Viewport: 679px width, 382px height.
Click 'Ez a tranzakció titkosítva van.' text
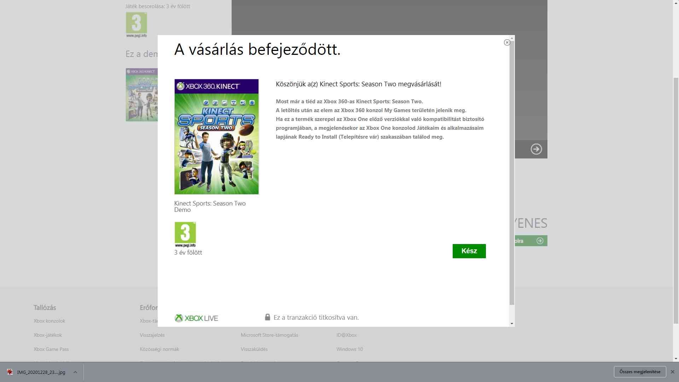tap(316, 318)
